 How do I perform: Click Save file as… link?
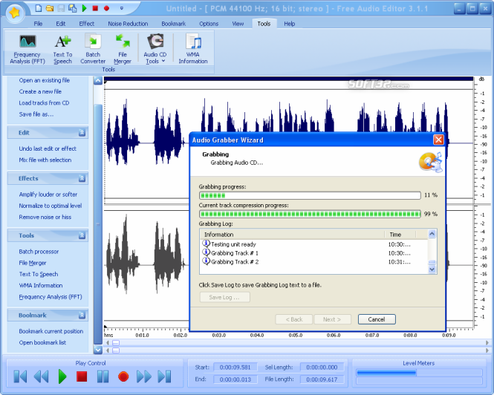[x=36, y=114]
